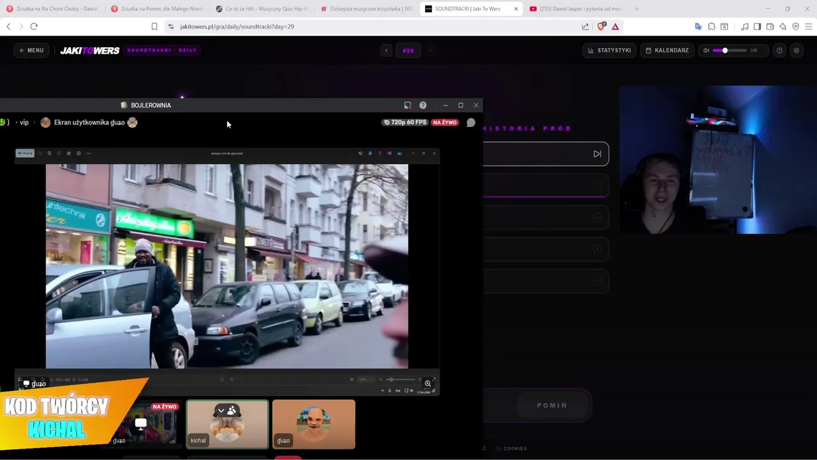
Task: Open the Brave Wallet icon
Action: pyautogui.click(x=770, y=27)
